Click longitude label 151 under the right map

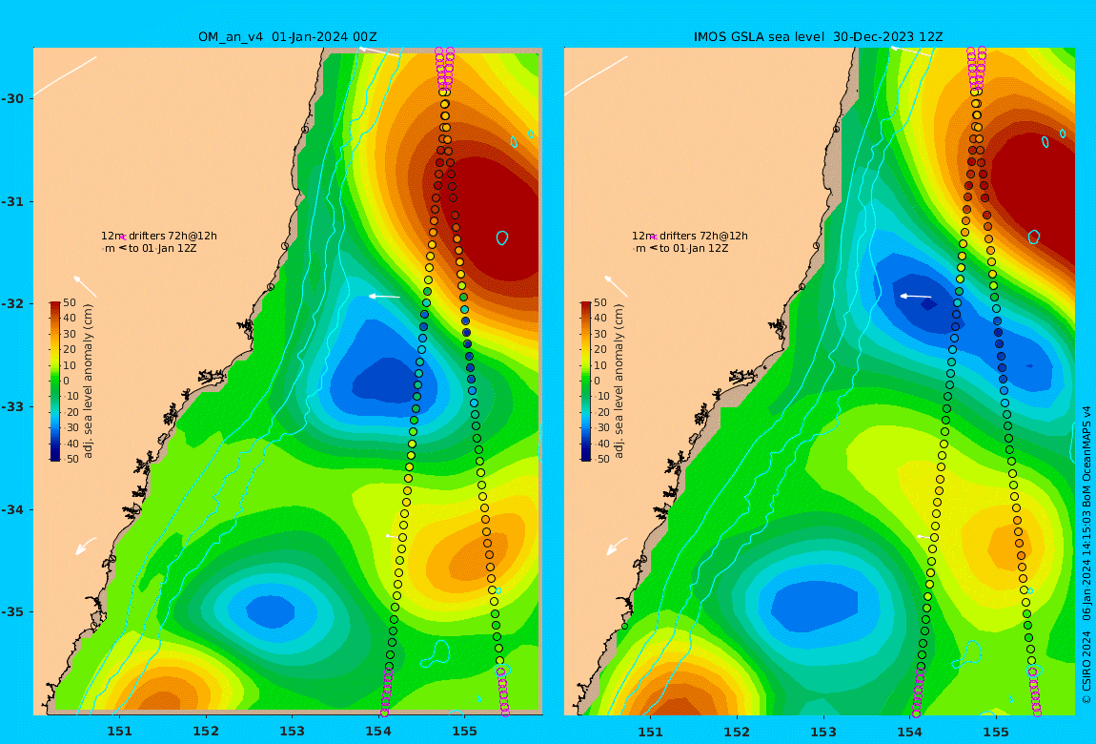tap(650, 732)
